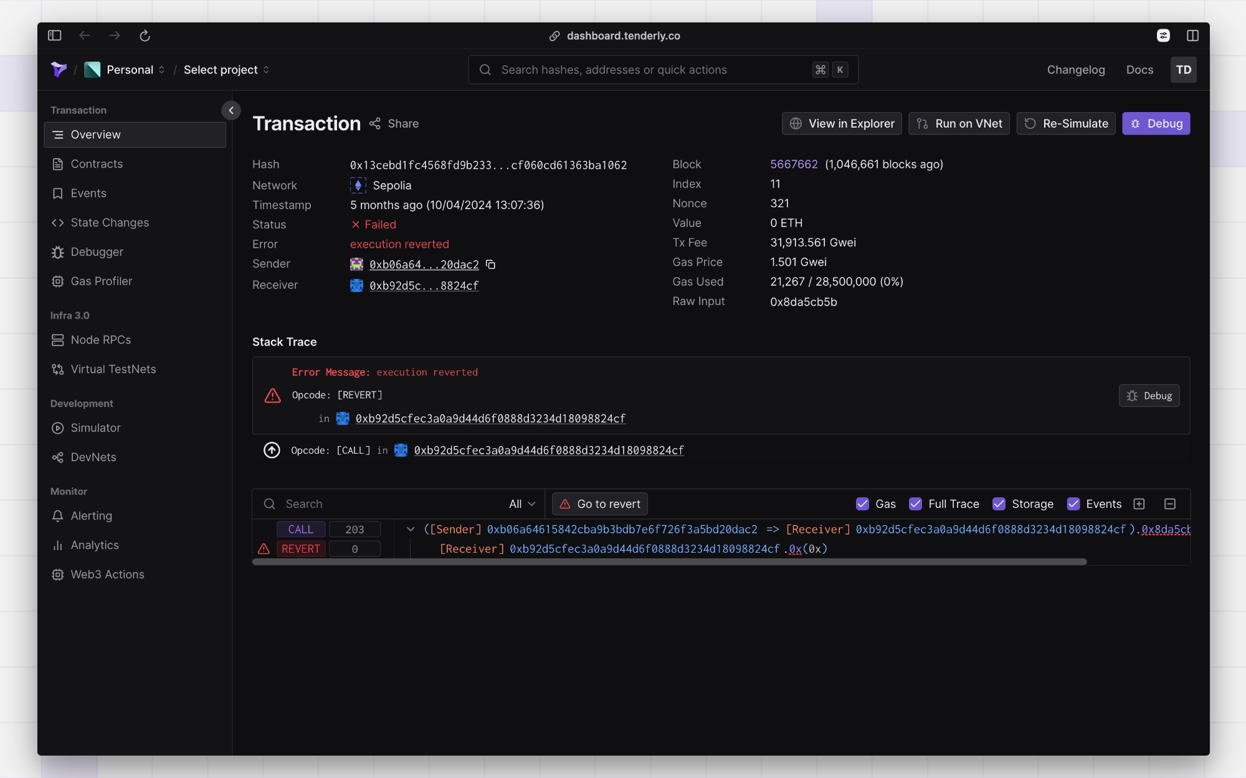Open Virtual TestNets under Infra 3.0
Viewport: 1246px width, 778px height.
pos(113,368)
